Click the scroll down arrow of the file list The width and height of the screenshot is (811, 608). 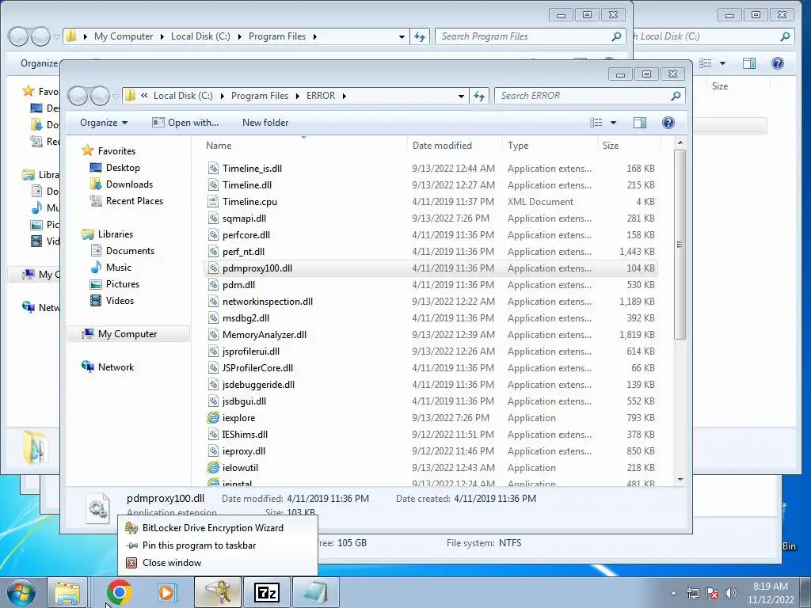680,479
